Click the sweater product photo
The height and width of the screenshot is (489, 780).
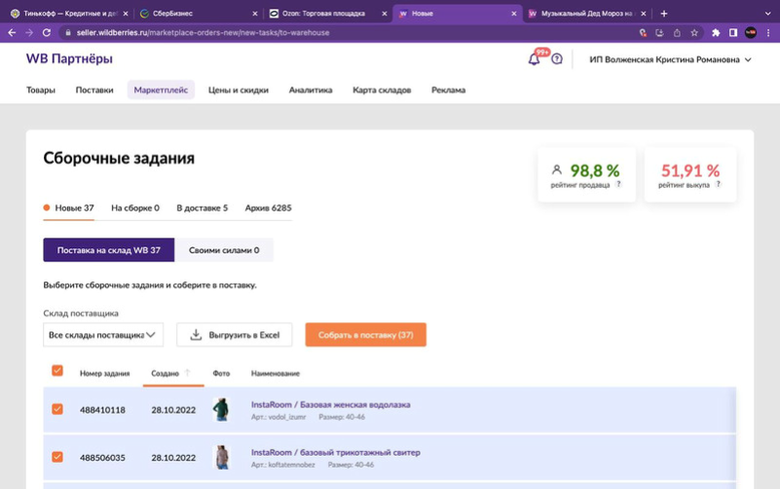(221, 457)
